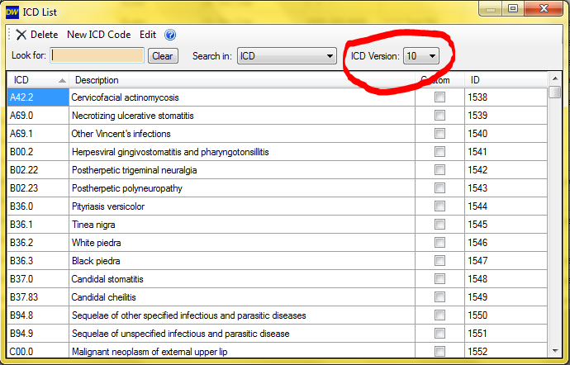The image size is (570, 365).
Task: Tick Custom checkbox for Candidal cheilitis
Action: pos(439,297)
